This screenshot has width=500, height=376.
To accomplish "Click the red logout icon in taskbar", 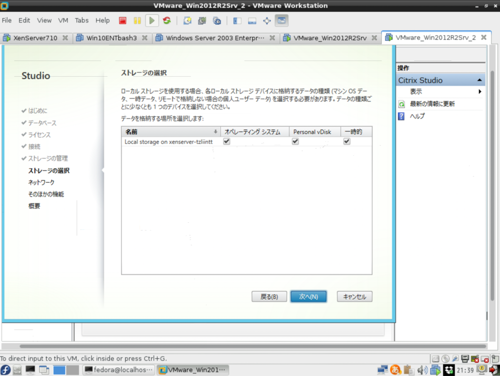I will coord(494,370).
